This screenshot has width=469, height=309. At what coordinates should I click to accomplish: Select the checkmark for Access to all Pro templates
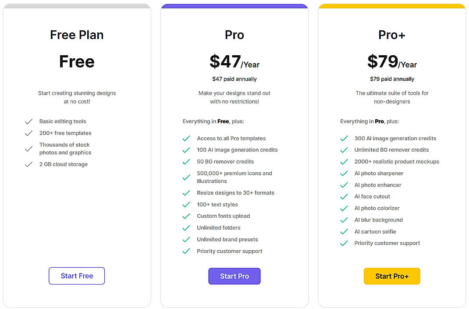pyautogui.click(x=186, y=138)
